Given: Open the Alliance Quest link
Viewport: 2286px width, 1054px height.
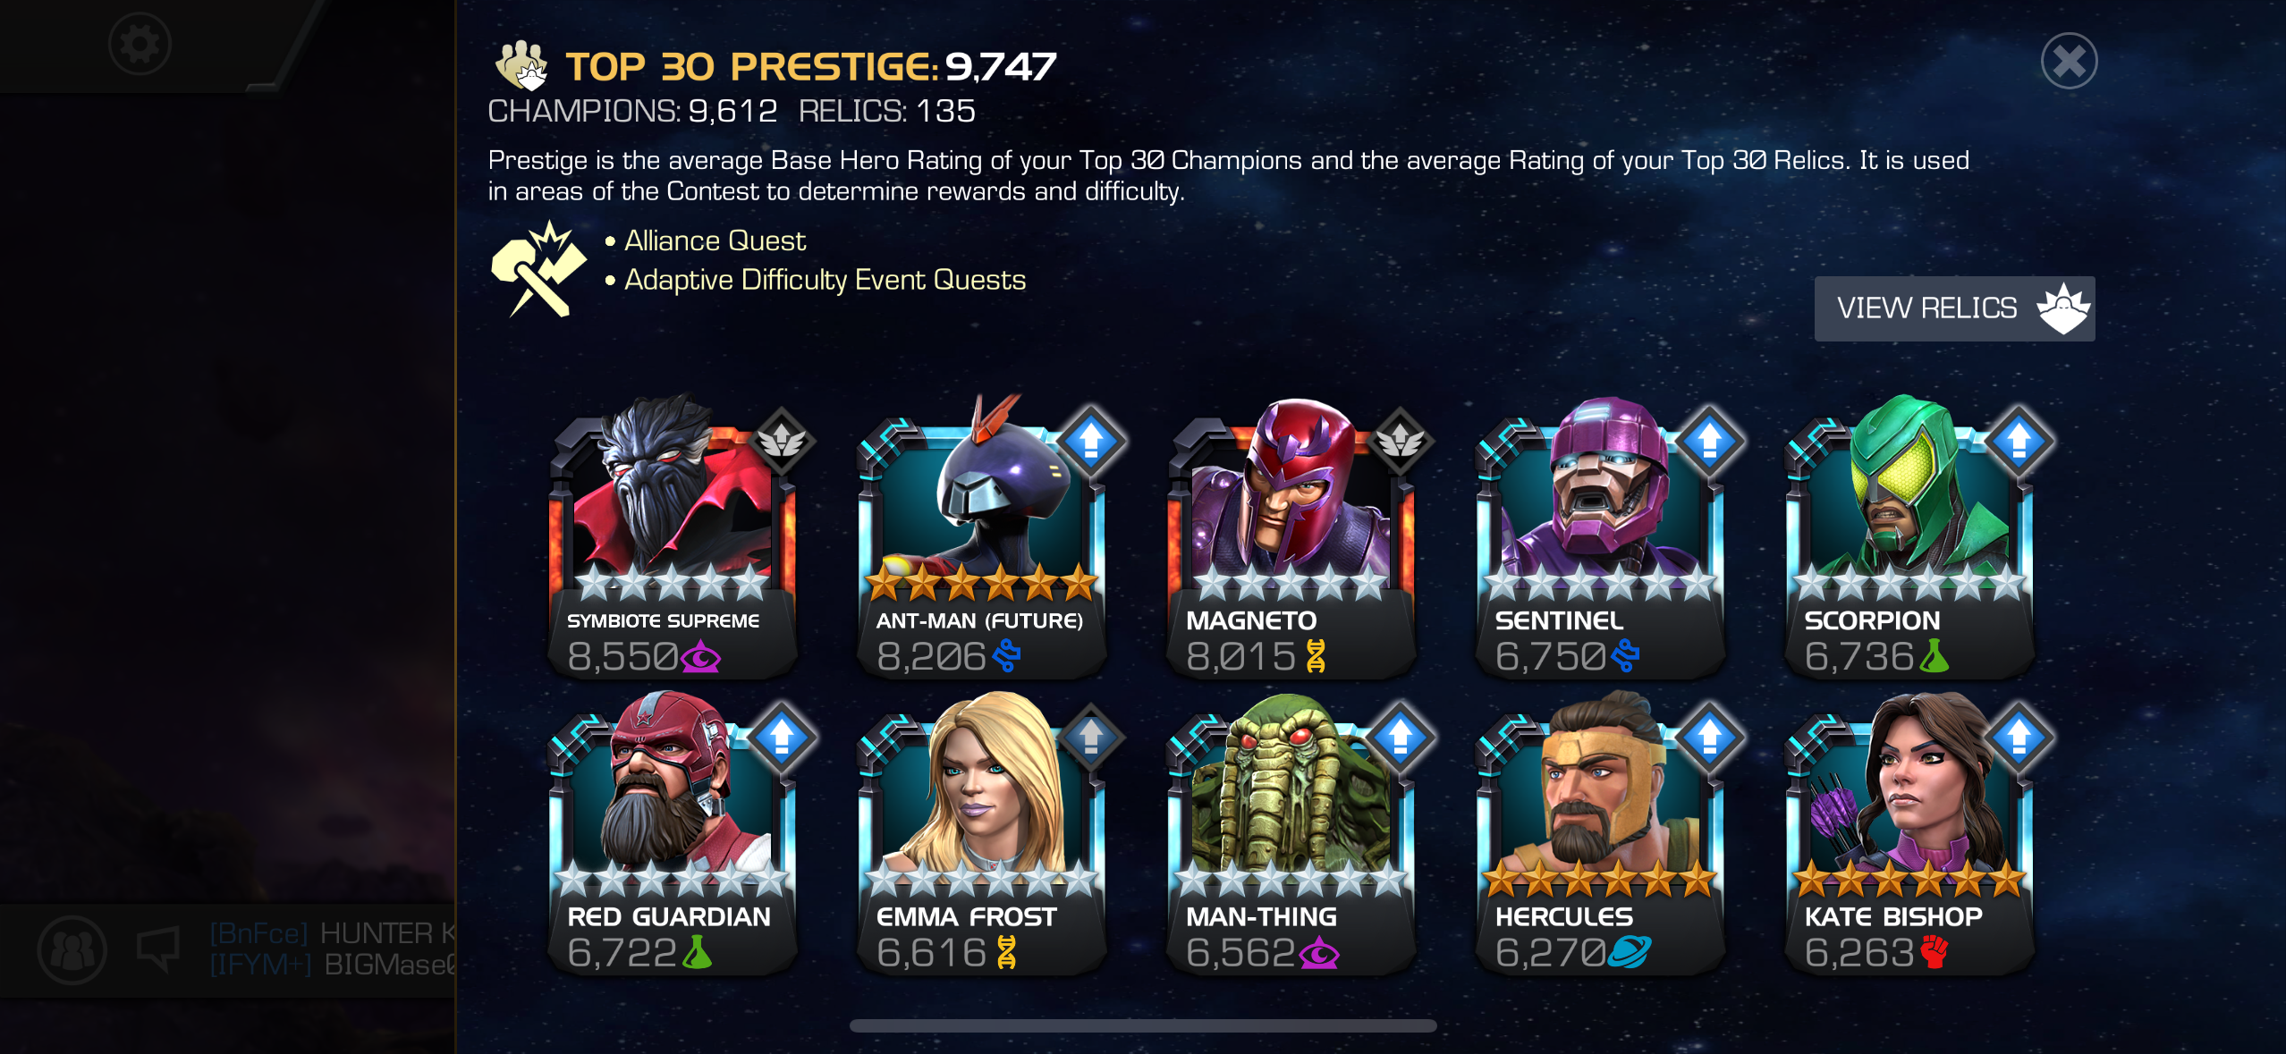Looking at the screenshot, I should pos(715,240).
